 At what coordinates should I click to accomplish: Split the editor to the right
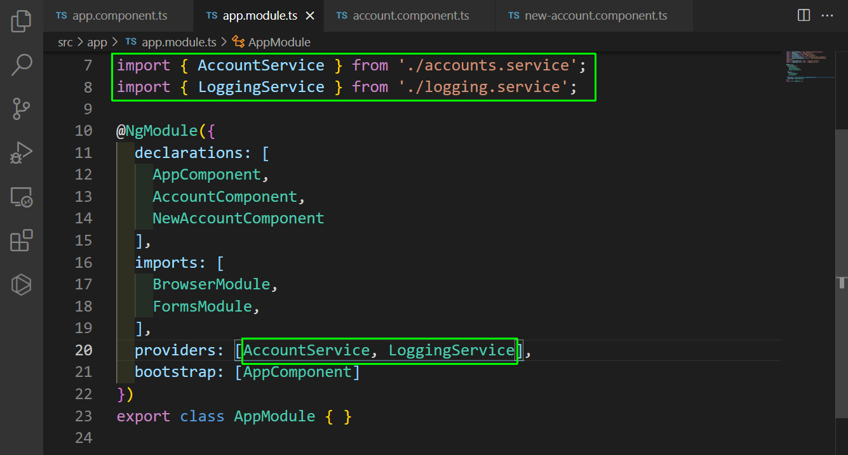(804, 15)
